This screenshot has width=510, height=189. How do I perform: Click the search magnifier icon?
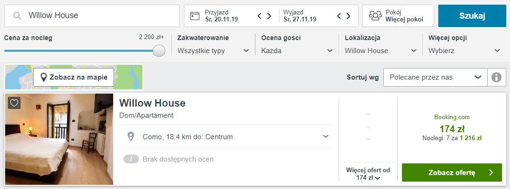[17, 16]
